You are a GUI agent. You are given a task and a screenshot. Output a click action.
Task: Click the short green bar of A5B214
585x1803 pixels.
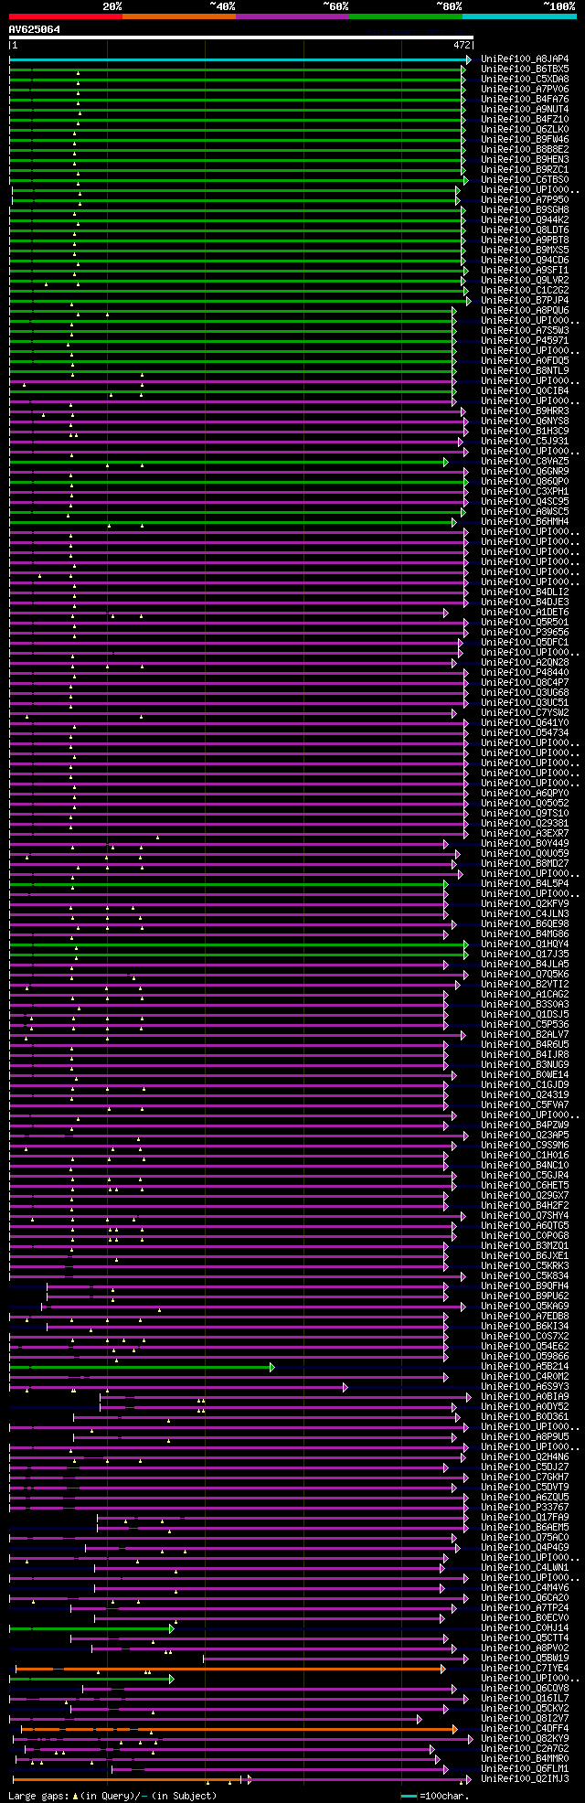pyautogui.click(x=142, y=1367)
